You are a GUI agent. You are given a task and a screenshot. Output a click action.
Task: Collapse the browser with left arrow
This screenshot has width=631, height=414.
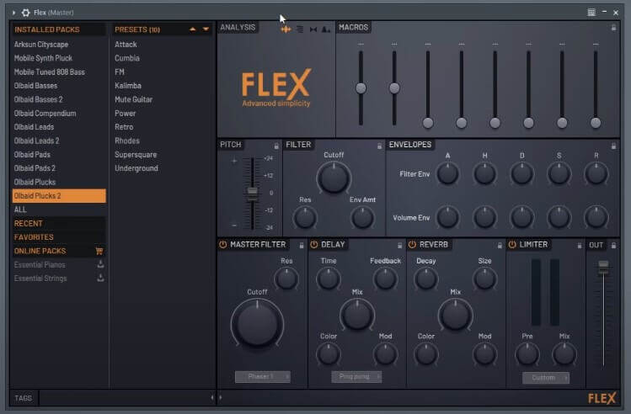pos(212,397)
